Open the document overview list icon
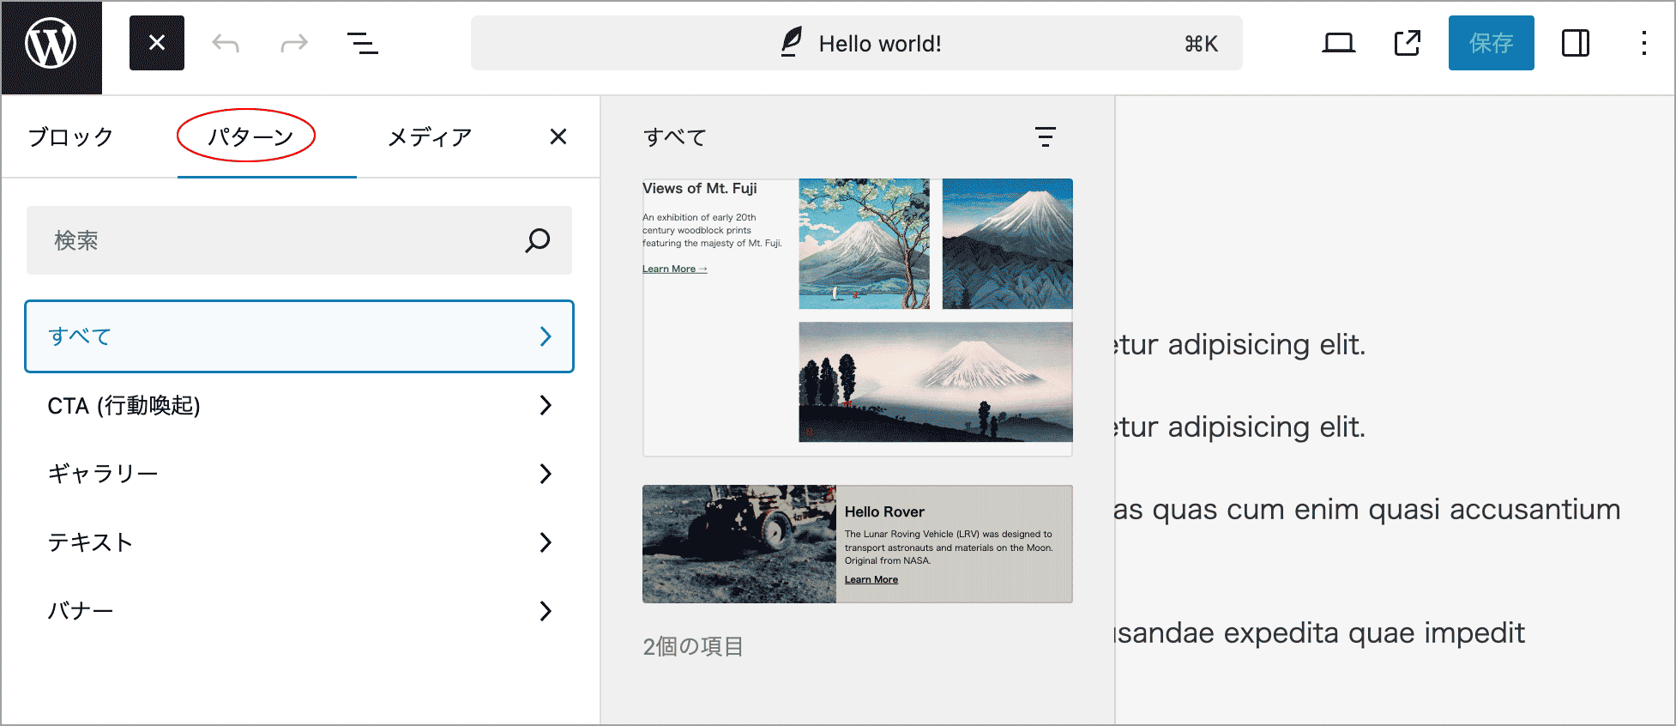The height and width of the screenshot is (726, 1676). coord(363,43)
